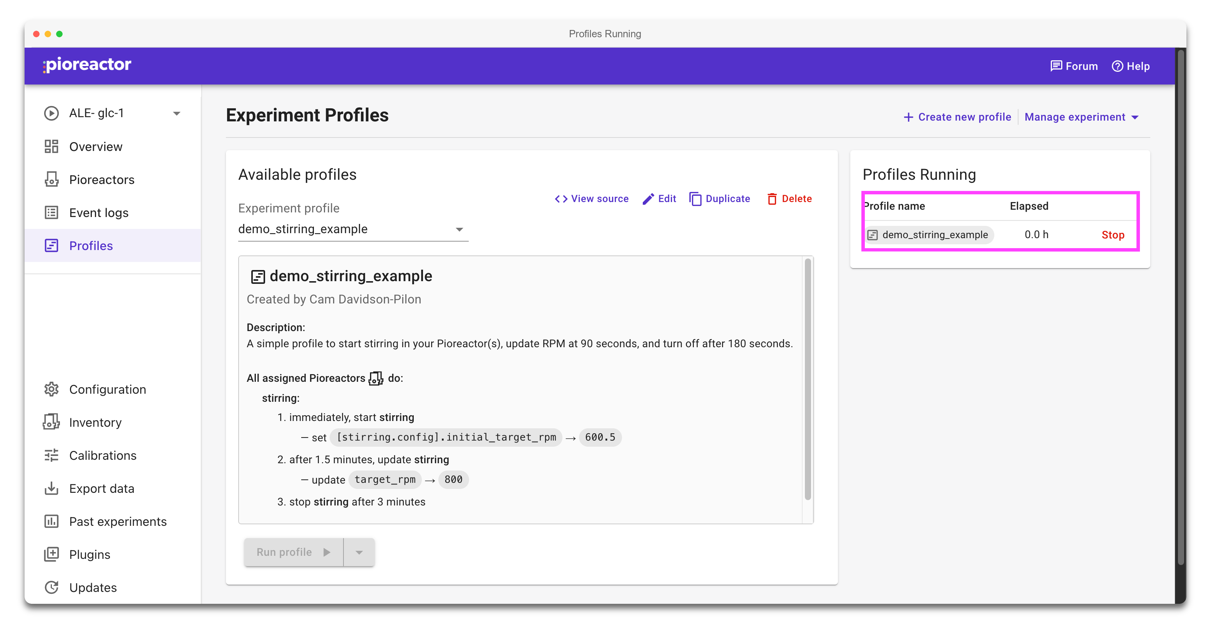Click Create new profile

coord(957,117)
